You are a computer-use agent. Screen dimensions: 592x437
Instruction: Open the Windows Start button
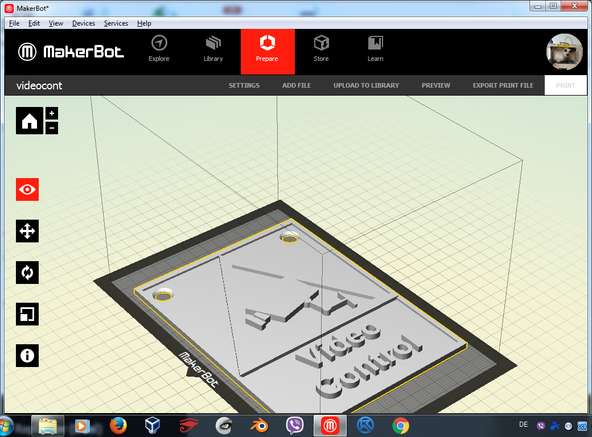pyautogui.click(x=5, y=426)
